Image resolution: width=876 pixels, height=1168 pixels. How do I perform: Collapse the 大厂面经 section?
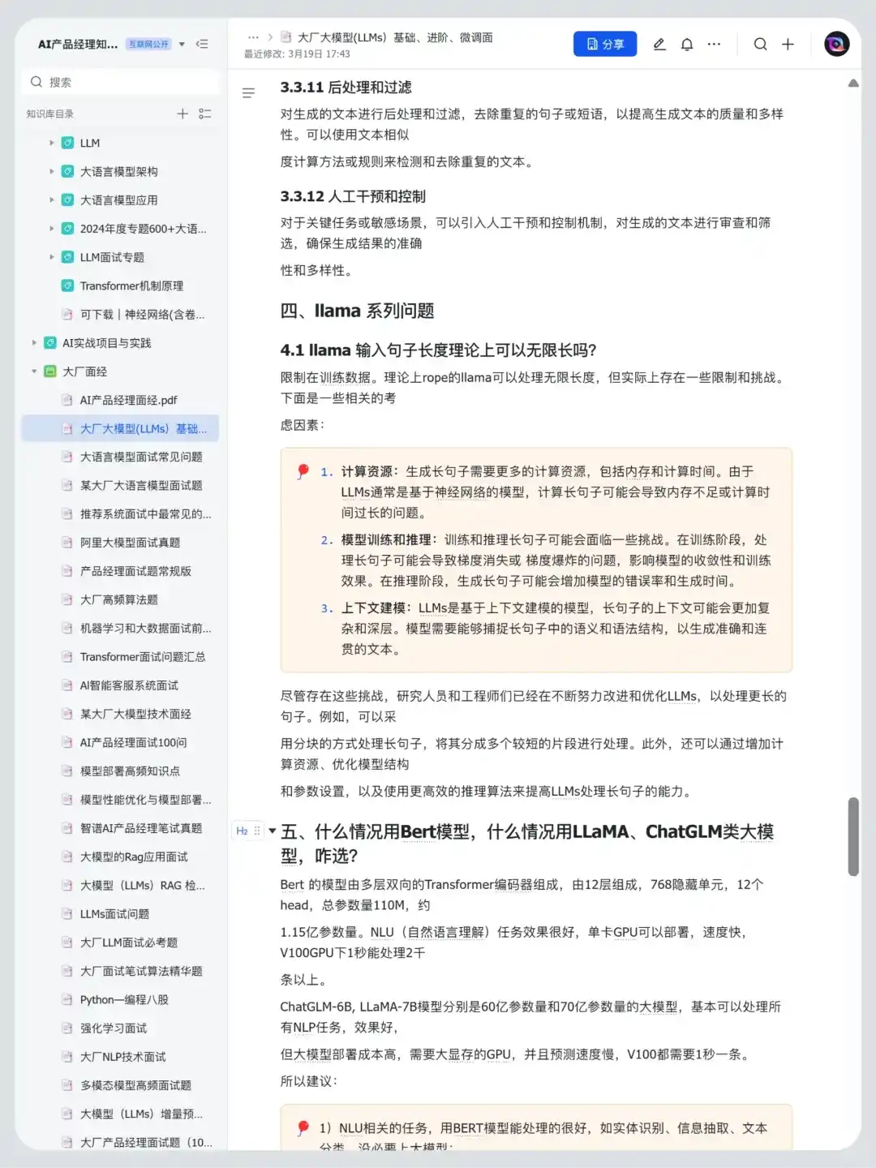point(33,371)
